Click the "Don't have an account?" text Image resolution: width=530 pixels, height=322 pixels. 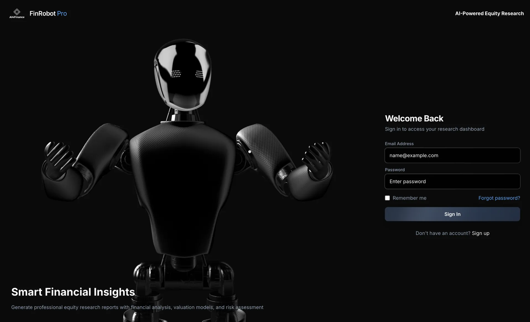click(x=443, y=233)
